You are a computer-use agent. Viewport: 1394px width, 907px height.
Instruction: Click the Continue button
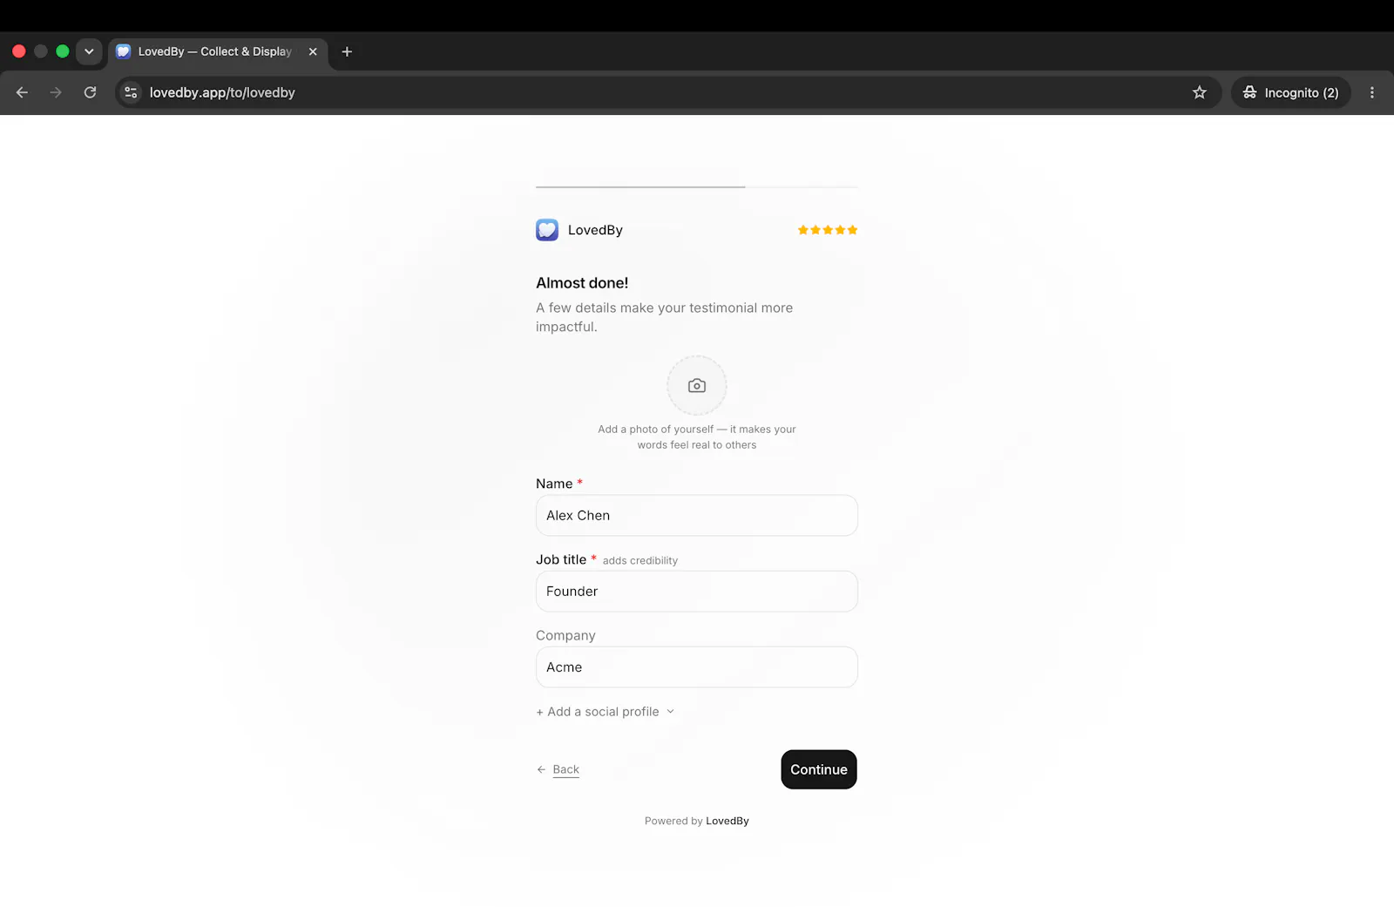(819, 769)
